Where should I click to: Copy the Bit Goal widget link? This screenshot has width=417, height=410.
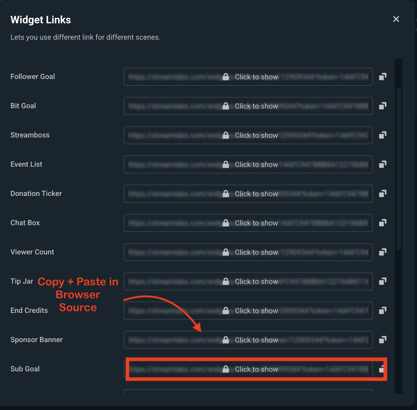(x=383, y=106)
